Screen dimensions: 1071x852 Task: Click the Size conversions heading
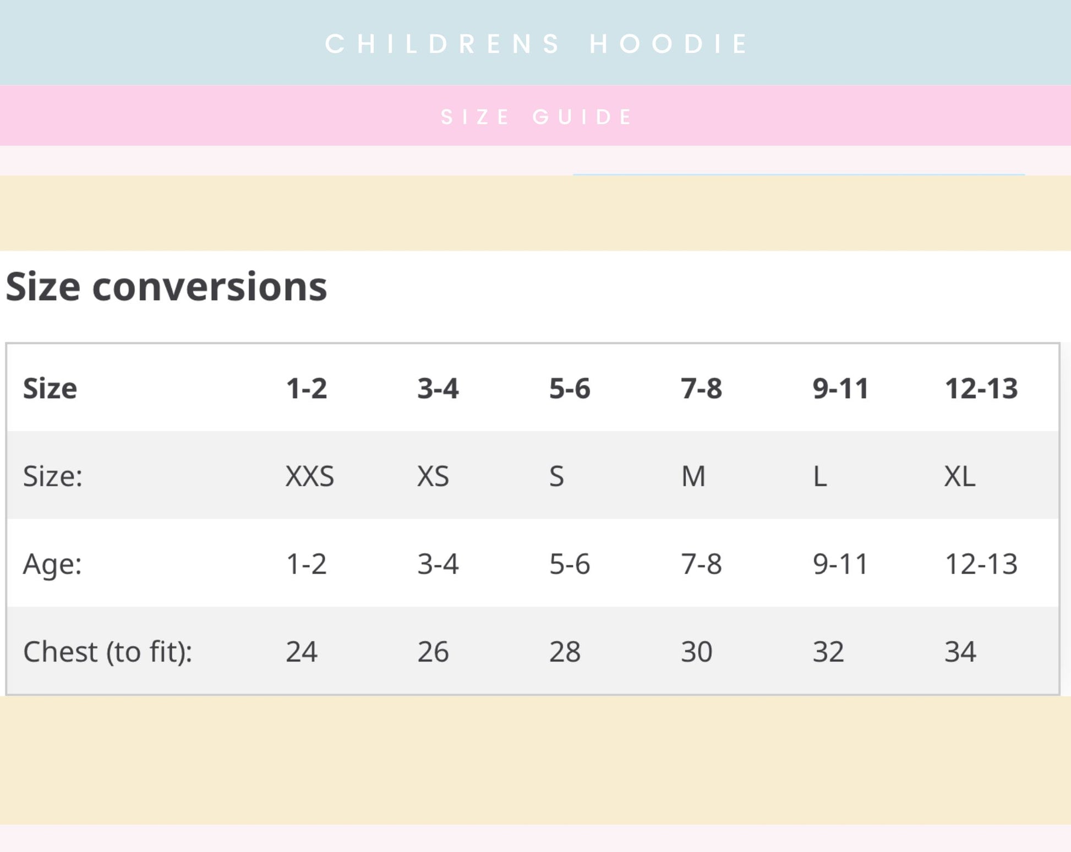point(166,287)
